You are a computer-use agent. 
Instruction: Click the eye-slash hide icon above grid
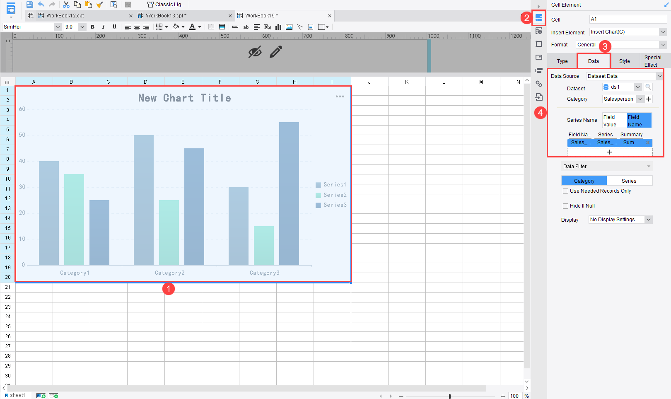click(255, 52)
